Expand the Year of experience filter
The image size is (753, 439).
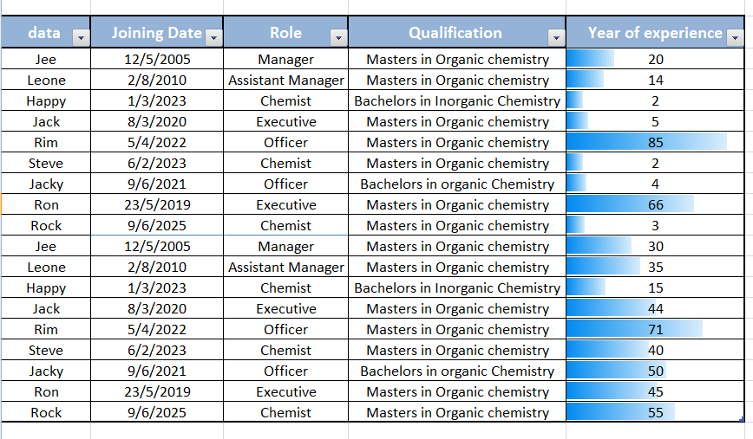point(735,37)
